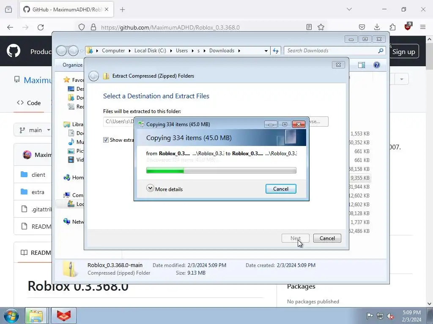Viewport: 433px width, 324px height.
Task: Toggle browser reader view icon
Action: click(309, 27)
